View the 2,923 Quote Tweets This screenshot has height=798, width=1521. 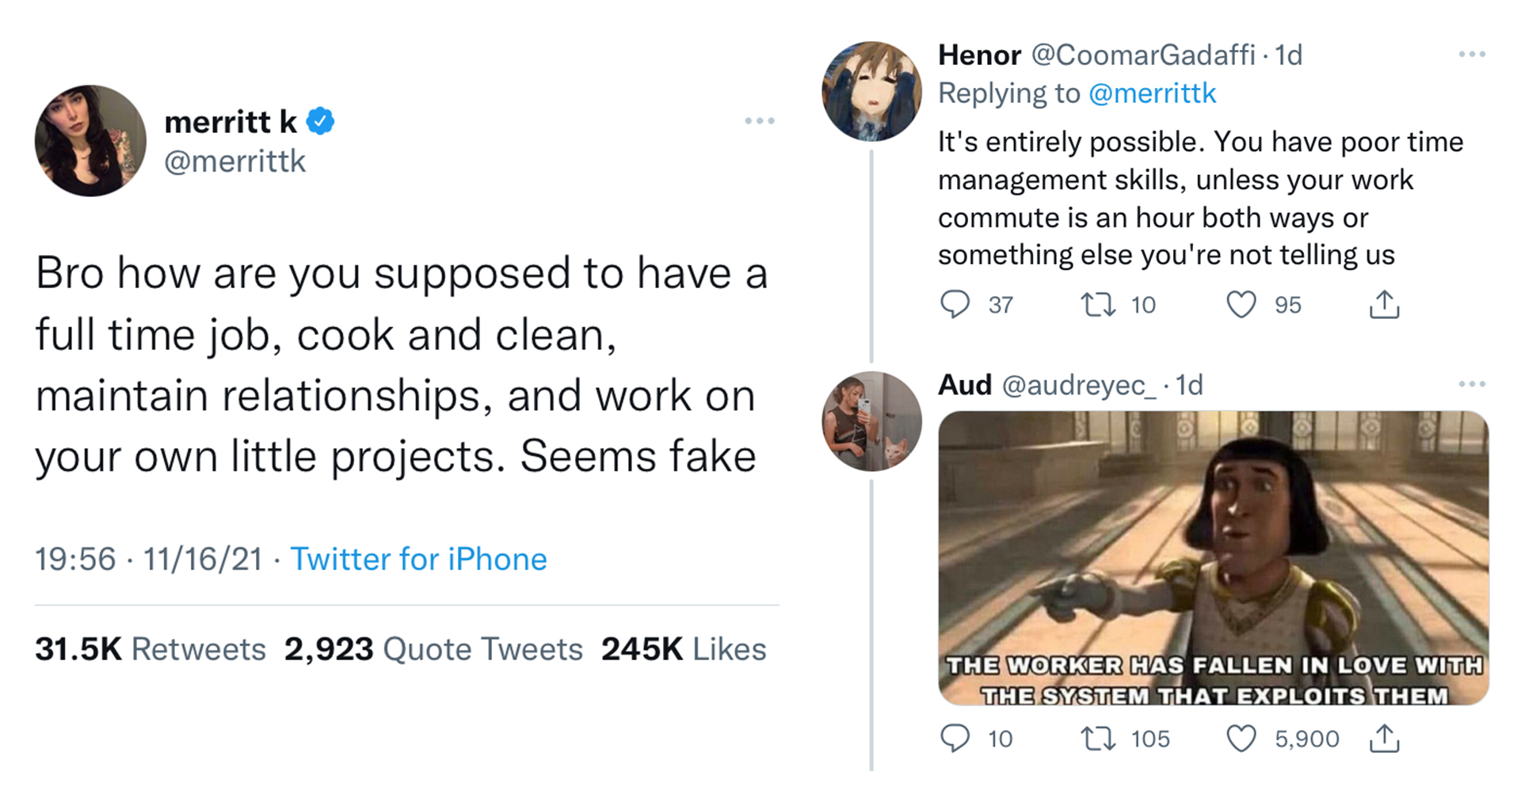[433, 649]
